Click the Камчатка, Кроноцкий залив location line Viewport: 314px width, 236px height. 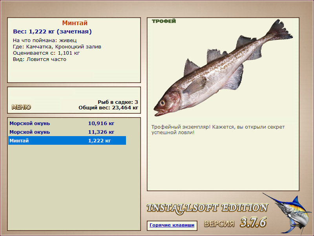click(57, 47)
